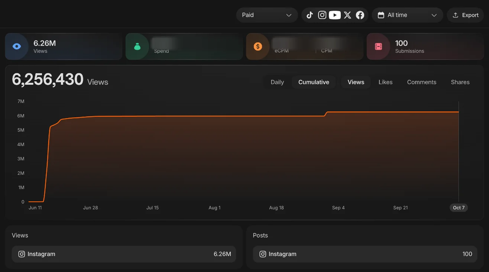Select the Shares metric tab
The height and width of the screenshot is (272, 489).
pos(460,82)
